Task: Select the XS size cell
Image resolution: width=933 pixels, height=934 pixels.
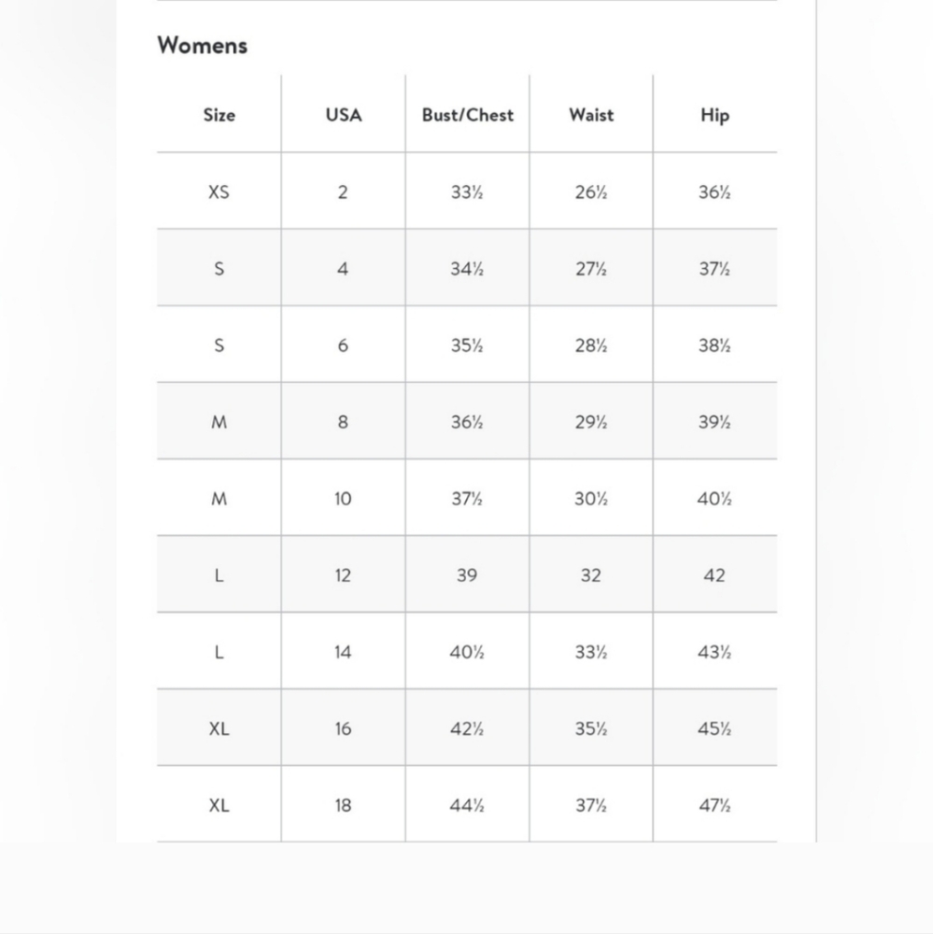Action: tap(219, 191)
